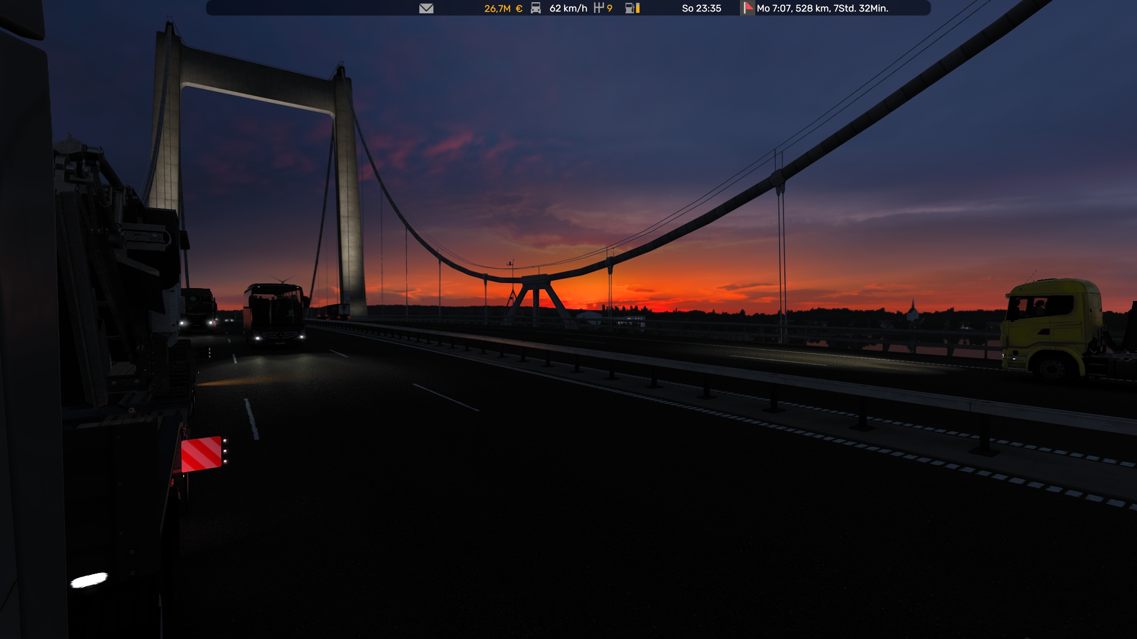The width and height of the screenshot is (1137, 639).
Task: Click the white marker light at bottom left
Action: click(89, 580)
